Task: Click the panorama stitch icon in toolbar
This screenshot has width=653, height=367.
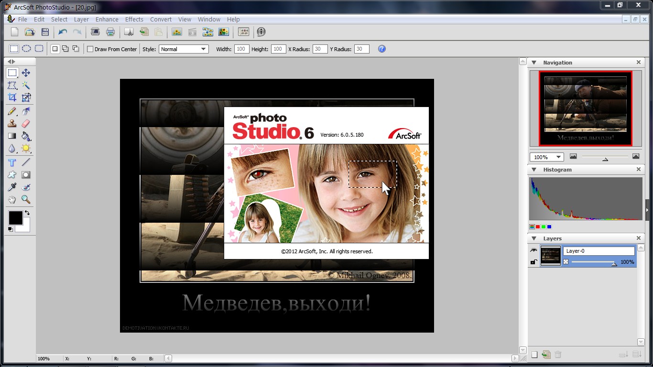Action: (x=207, y=32)
